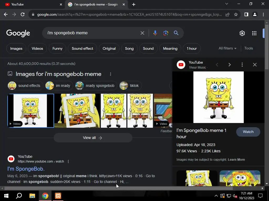Go back using browser back arrow

tap(6, 15)
